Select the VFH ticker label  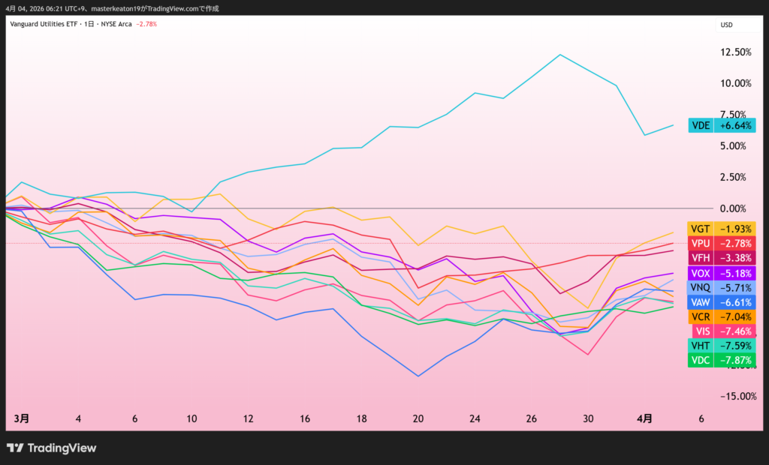700,258
